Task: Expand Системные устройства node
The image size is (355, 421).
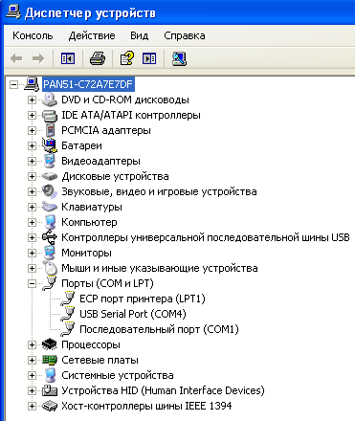Action: (32, 376)
